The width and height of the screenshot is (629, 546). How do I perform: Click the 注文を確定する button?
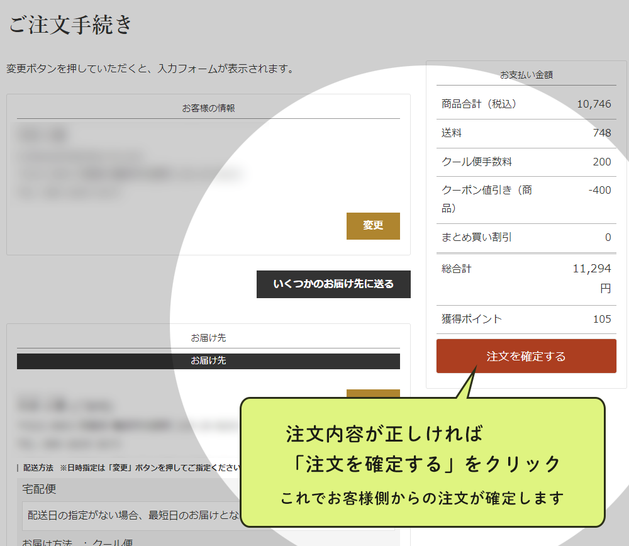point(526,355)
